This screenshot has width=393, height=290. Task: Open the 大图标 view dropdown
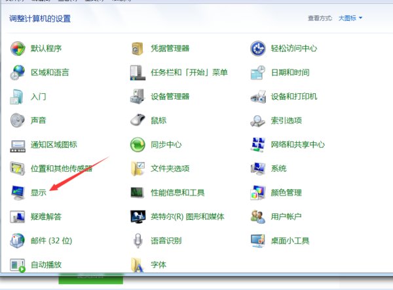pos(350,18)
